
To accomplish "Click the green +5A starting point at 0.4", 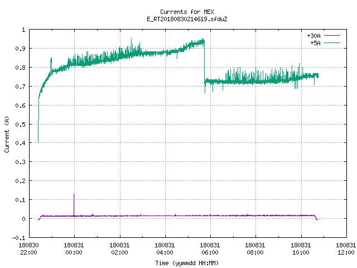I will 38,142.
